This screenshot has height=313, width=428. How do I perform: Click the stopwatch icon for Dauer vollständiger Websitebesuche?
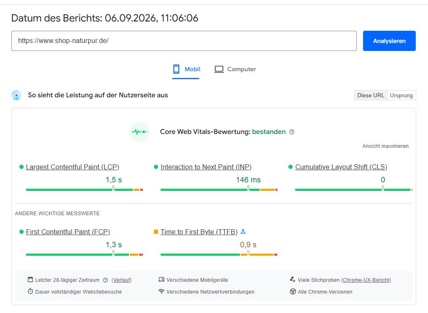pyautogui.click(x=30, y=291)
